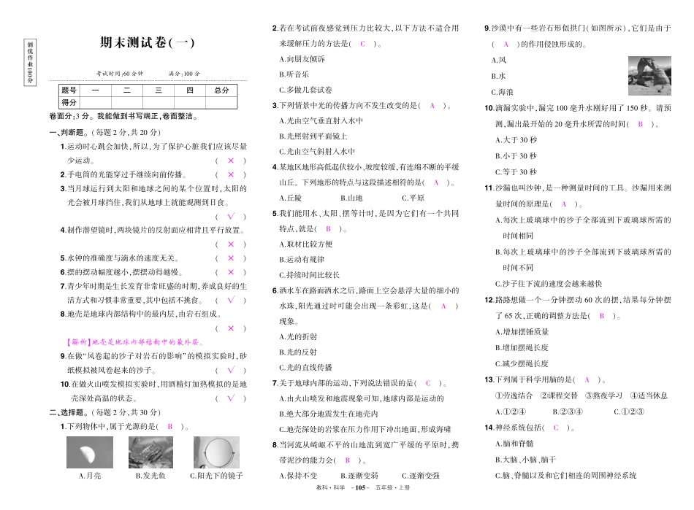This screenshot has width=694, height=510.
Task: Choose answer B.增加摆绳长度
Action: tap(522, 347)
